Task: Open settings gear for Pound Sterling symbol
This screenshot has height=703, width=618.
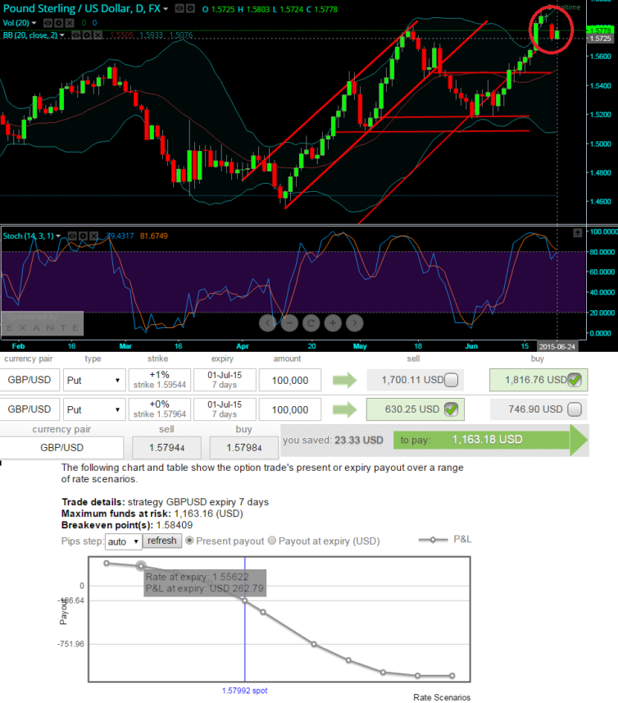Action: point(190,8)
